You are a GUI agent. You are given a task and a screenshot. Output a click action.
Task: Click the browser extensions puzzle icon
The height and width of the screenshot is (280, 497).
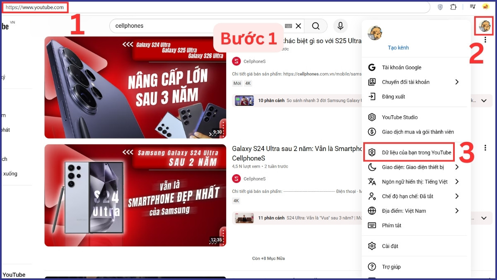[453, 7]
